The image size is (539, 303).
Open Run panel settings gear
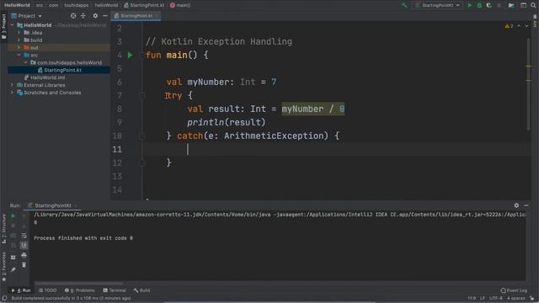tap(516, 205)
